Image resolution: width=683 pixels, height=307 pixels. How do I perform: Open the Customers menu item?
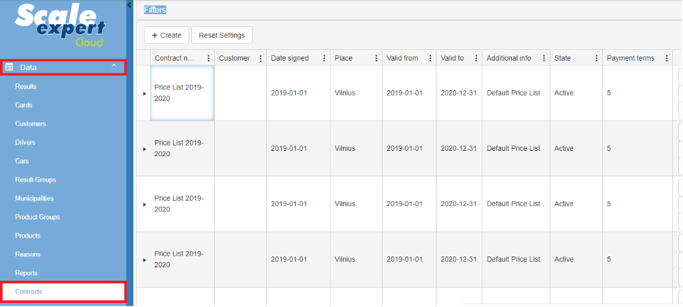pos(31,124)
